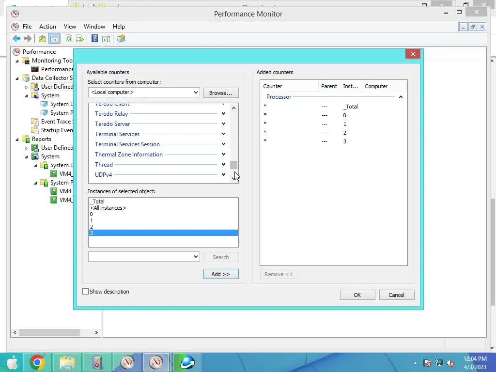Click the counter list scrollbar up arrow
Screen dimensions: 496x372
coord(233,108)
